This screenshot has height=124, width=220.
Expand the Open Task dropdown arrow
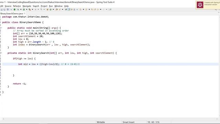pos(63,9)
